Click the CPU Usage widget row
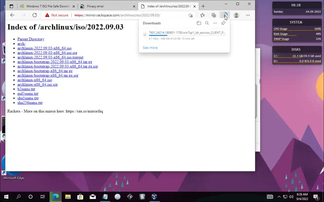Image resolution: width=324 pixels, height=202 pixels. click(297, 29)
